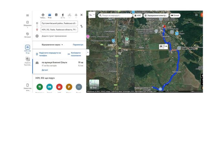Click the 19 хв route time callout
This screenshot has height=147, width=208.
163,47
